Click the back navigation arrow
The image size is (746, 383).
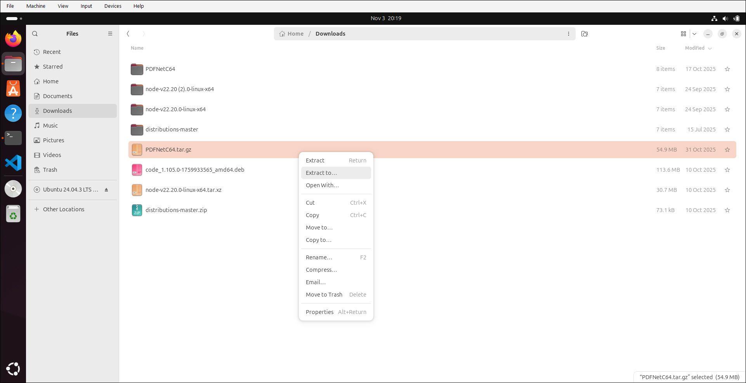click(128, 34)
